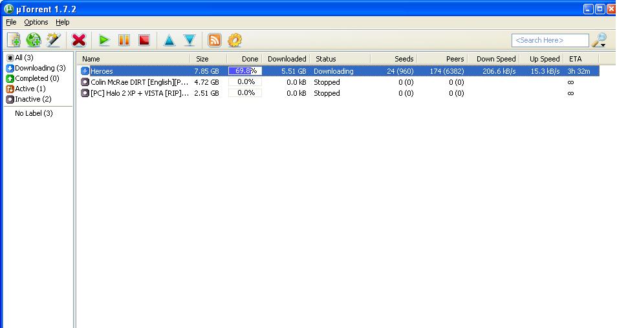Maximize the µTorrent window

click(x=600, y=8)
